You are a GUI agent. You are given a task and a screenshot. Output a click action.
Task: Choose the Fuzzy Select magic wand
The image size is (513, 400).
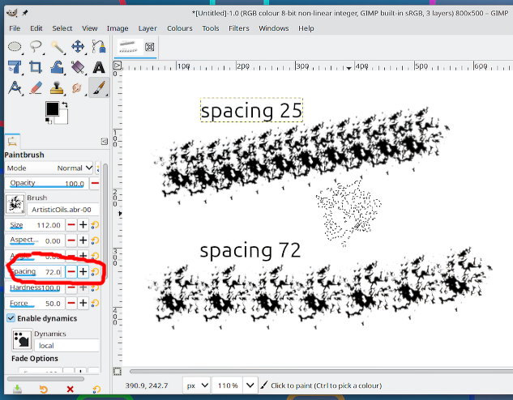(x=57, y=47)
